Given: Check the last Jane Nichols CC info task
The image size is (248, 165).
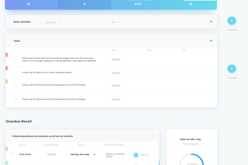Looking at the screenshot, I should click(x=15, y=99).
